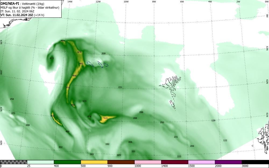Click the purple 2000–3000 legend swatch

(228, 162)
